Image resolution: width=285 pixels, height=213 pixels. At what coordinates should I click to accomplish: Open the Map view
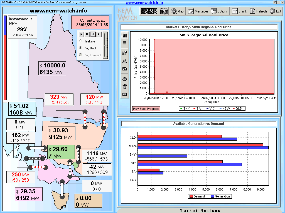(x=178, y=11)
